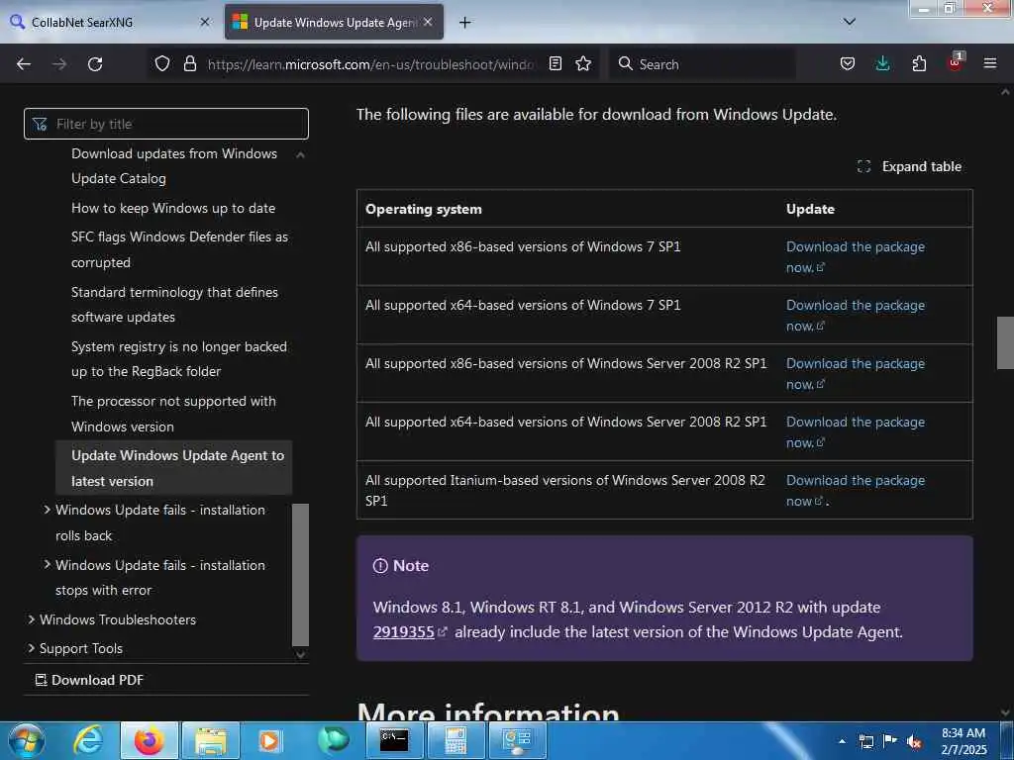1014x760 pixels.
Task: Open the command prompt taskbar icon
Action: pyautogui.click(x=393, y=740)
